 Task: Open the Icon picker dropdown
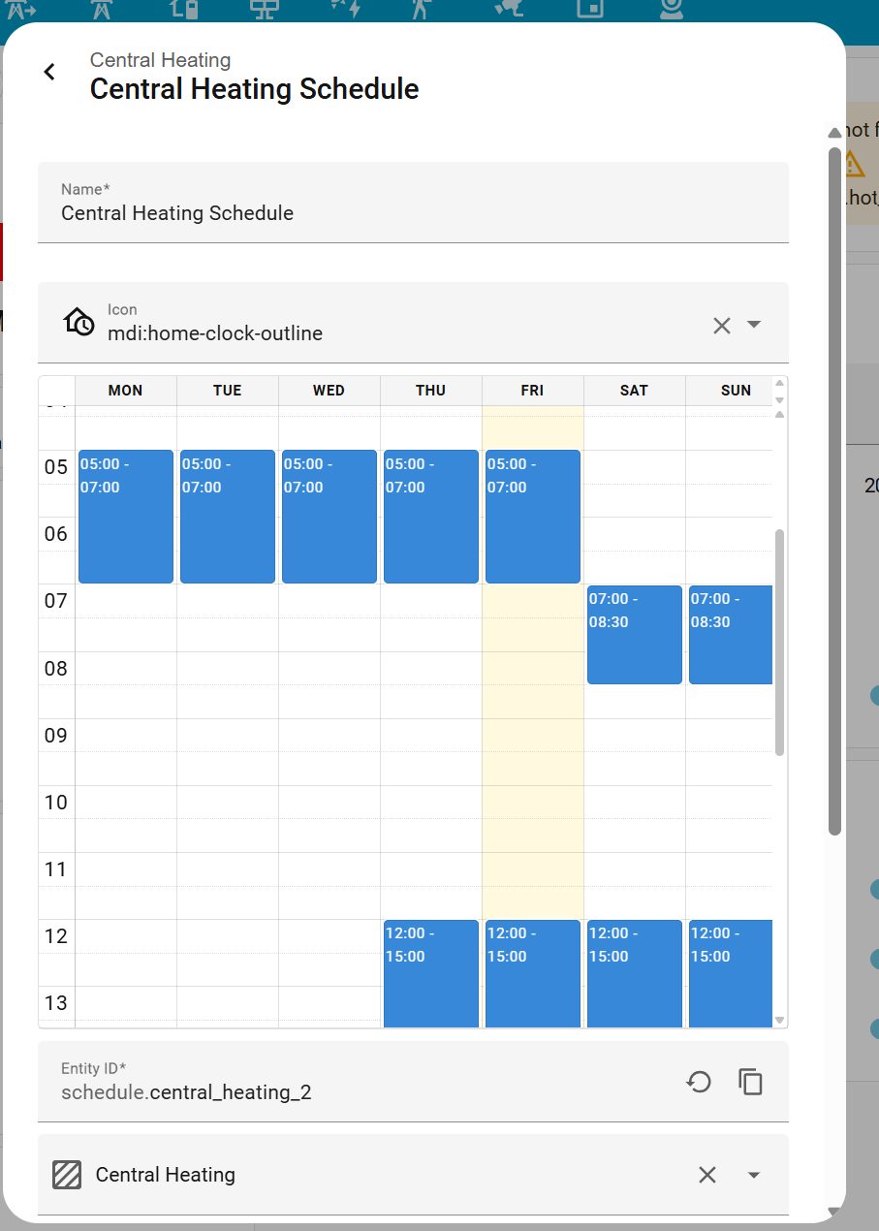tap(754, 325)
